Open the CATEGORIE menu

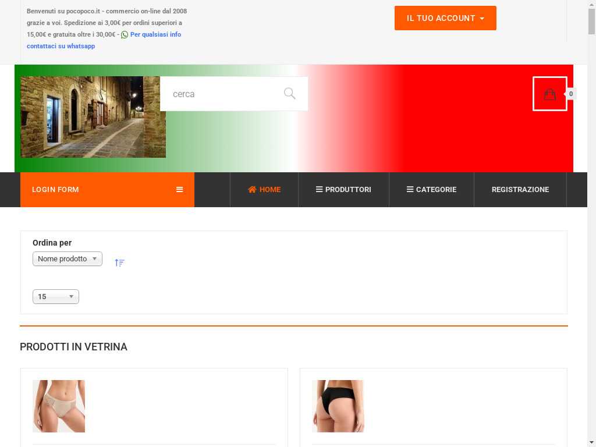[431, 190]
